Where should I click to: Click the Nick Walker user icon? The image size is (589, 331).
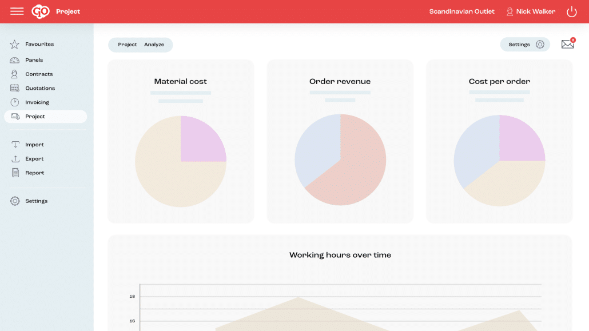click(x=510, y=11)
